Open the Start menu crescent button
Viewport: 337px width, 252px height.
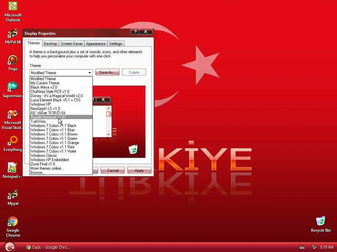(10, 247)
